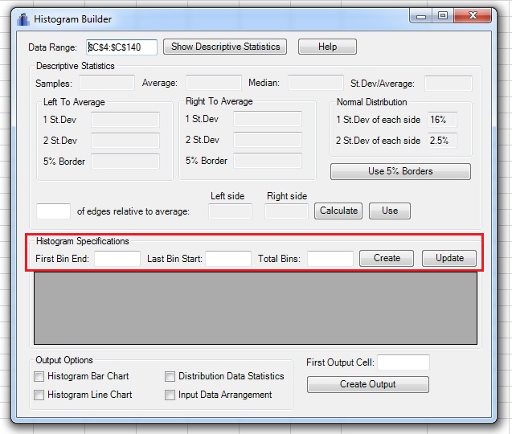Click '2 St.Dev of each side' label

coord(378,141)
